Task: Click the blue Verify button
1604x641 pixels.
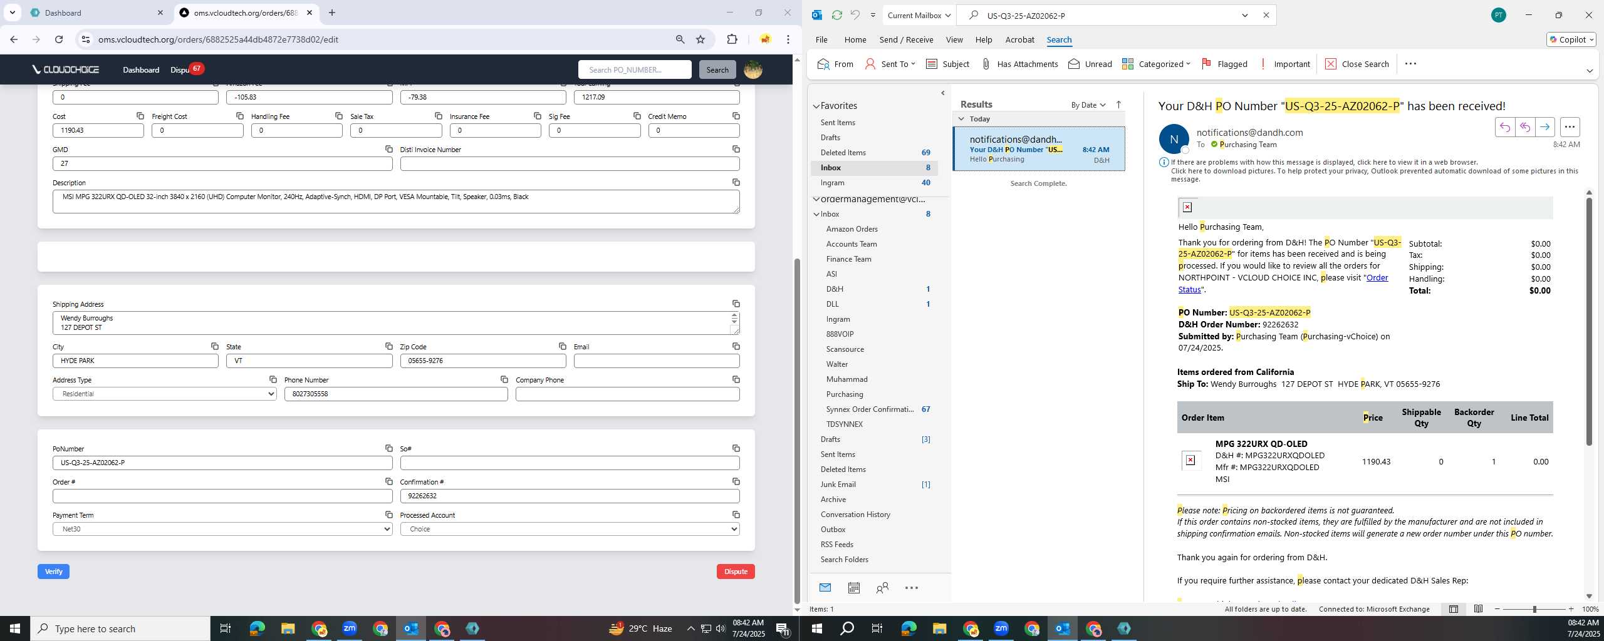Action: coord(53,572)
